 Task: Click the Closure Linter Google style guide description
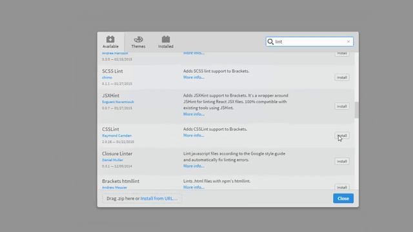[x=234, y=157]
